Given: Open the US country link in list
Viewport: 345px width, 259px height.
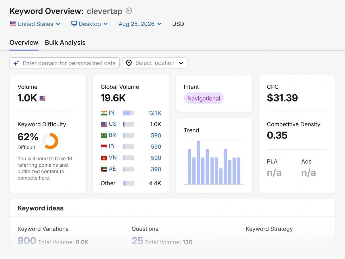Looking at the screenshot, I should coord(113,124).
